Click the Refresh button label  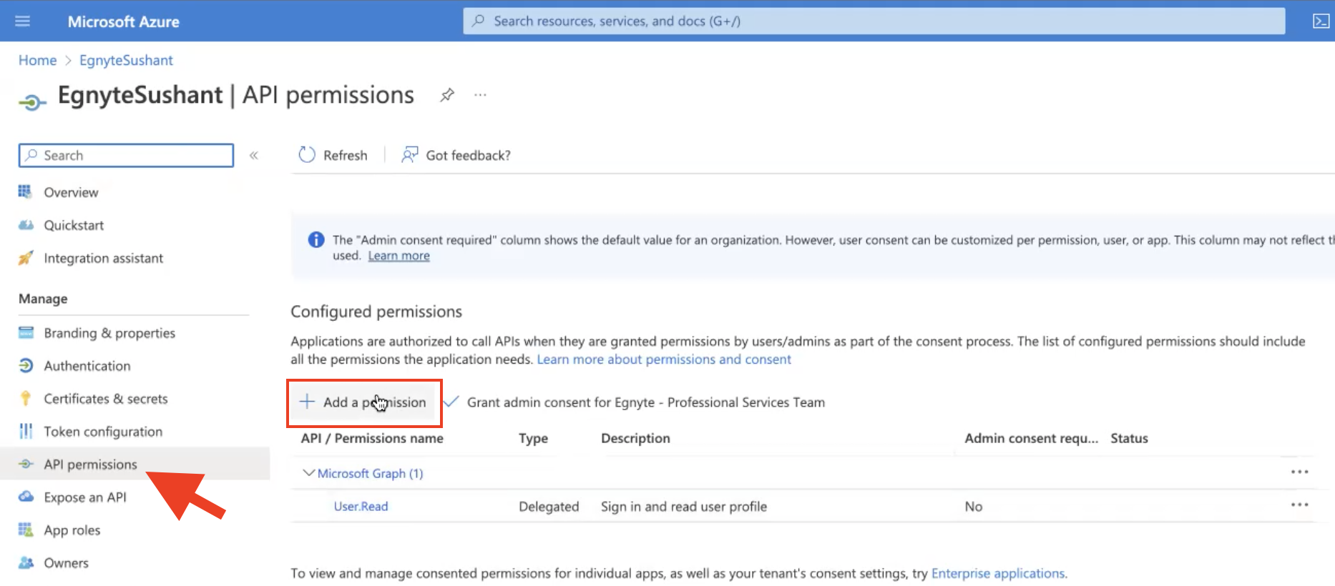pos(345,155)
